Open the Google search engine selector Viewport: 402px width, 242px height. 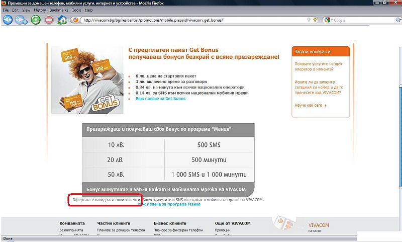pos(328,20)
